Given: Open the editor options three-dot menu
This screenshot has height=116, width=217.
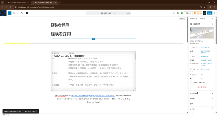Looking at the screenshot, I should click(214, 13).
